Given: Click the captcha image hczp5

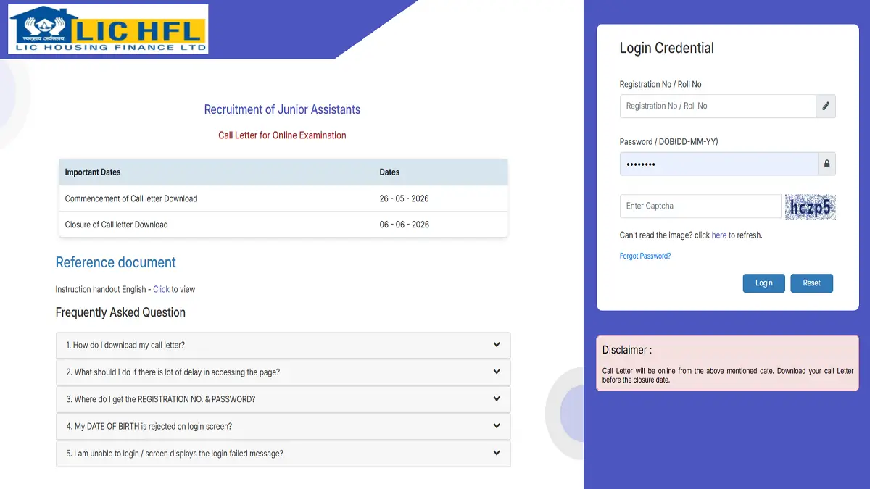Looking at the screenshot, I should (811, 206).
